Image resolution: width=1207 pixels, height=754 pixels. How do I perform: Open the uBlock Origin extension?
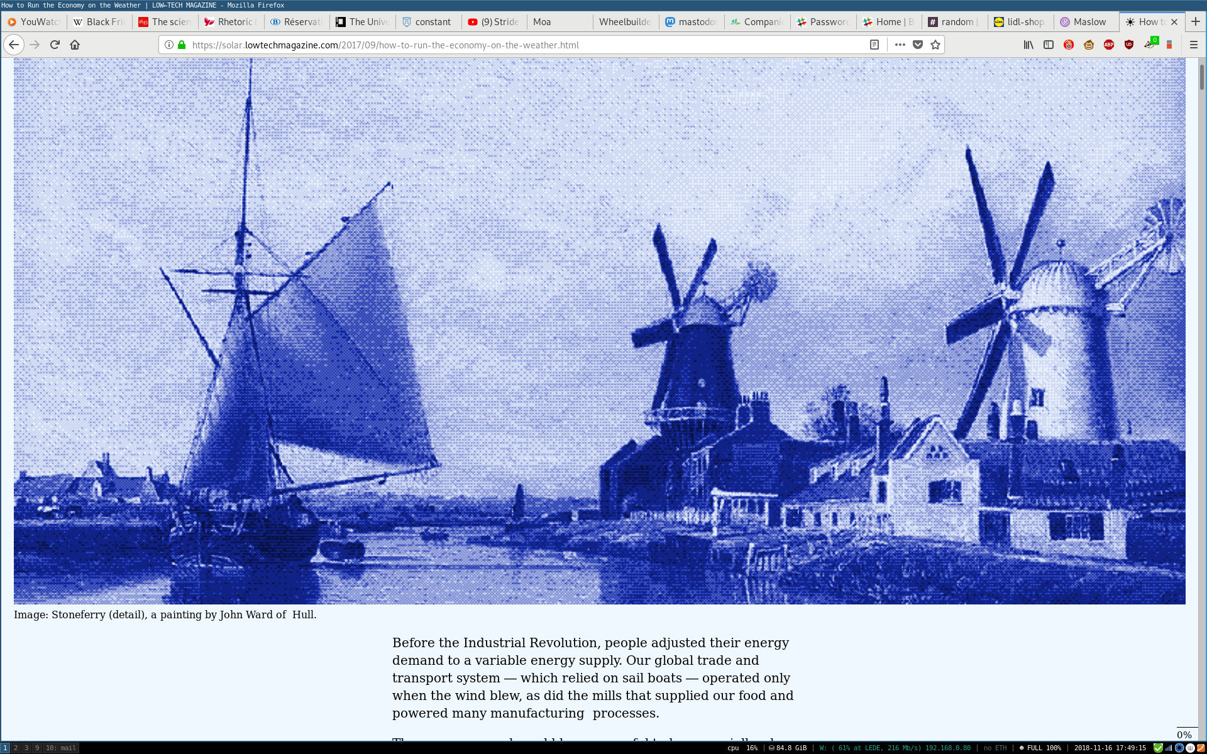(1129, 45)
